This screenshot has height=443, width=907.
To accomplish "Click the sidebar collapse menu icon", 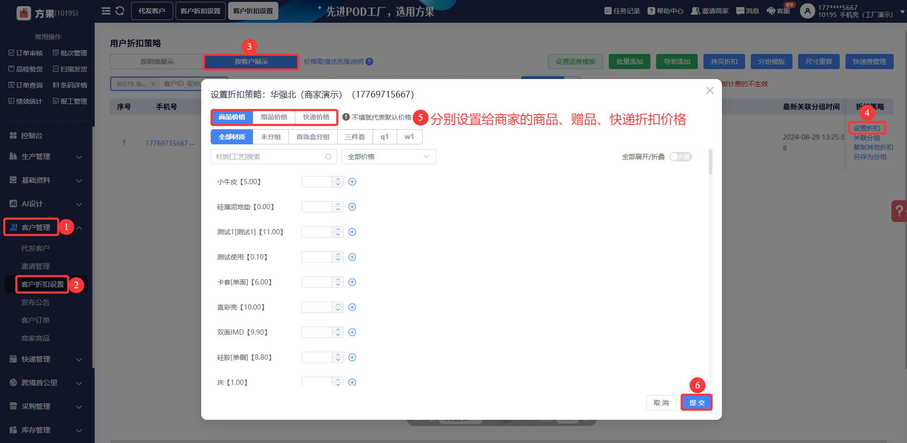I will pos(106,11).
